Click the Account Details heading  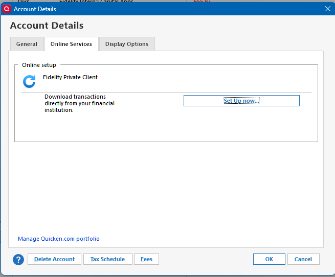coord(47,26)
